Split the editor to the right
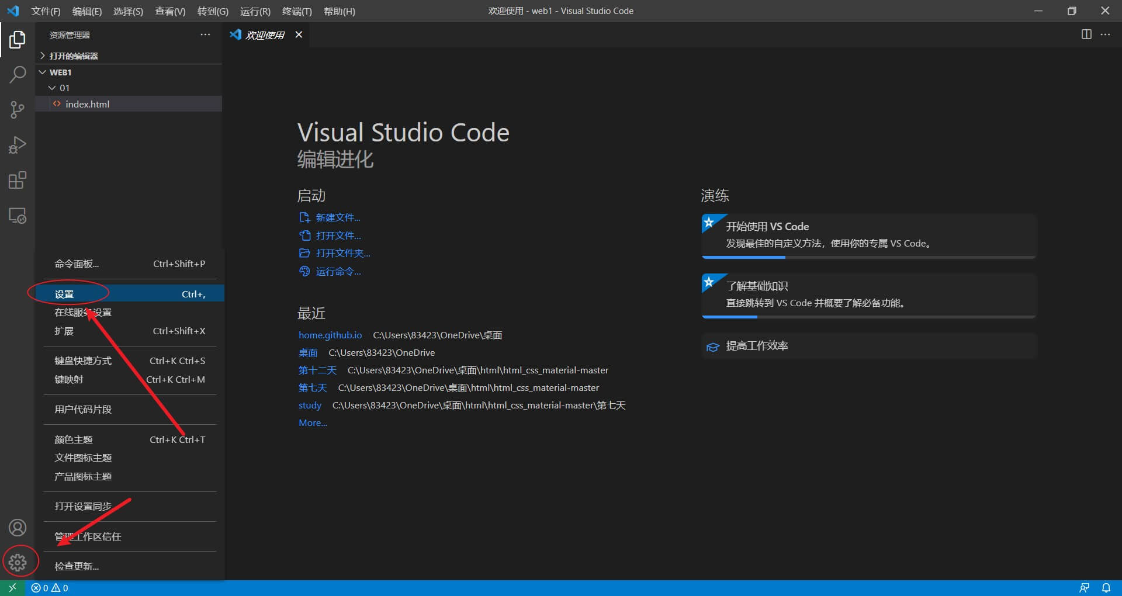1122x596 pixels. [x=1086, y=34]
